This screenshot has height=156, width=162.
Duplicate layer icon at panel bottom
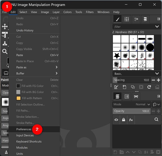point(140,152)
